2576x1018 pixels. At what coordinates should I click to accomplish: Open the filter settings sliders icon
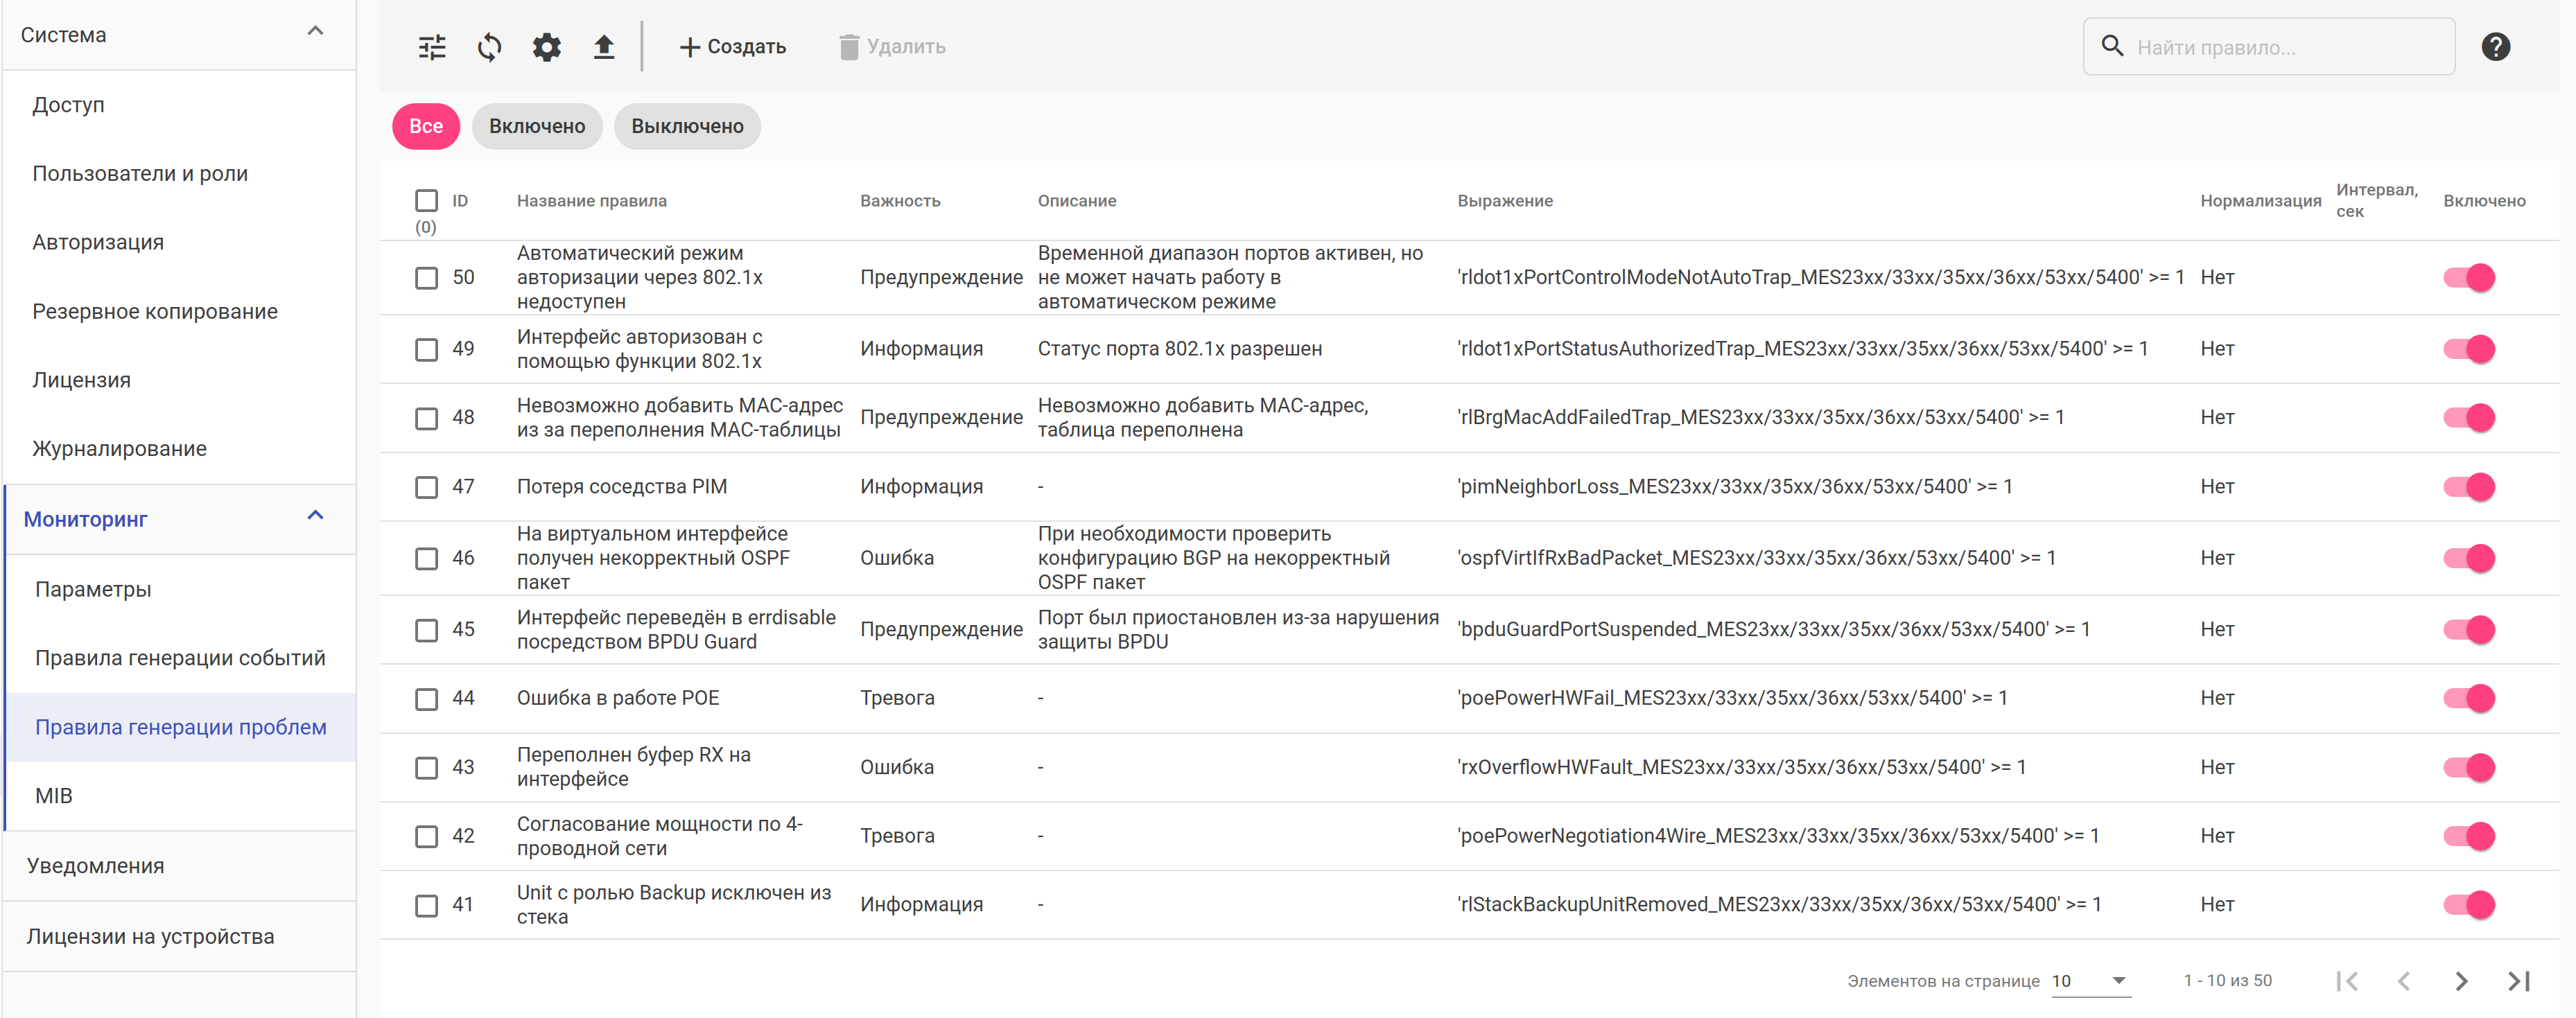pos(432,47)
